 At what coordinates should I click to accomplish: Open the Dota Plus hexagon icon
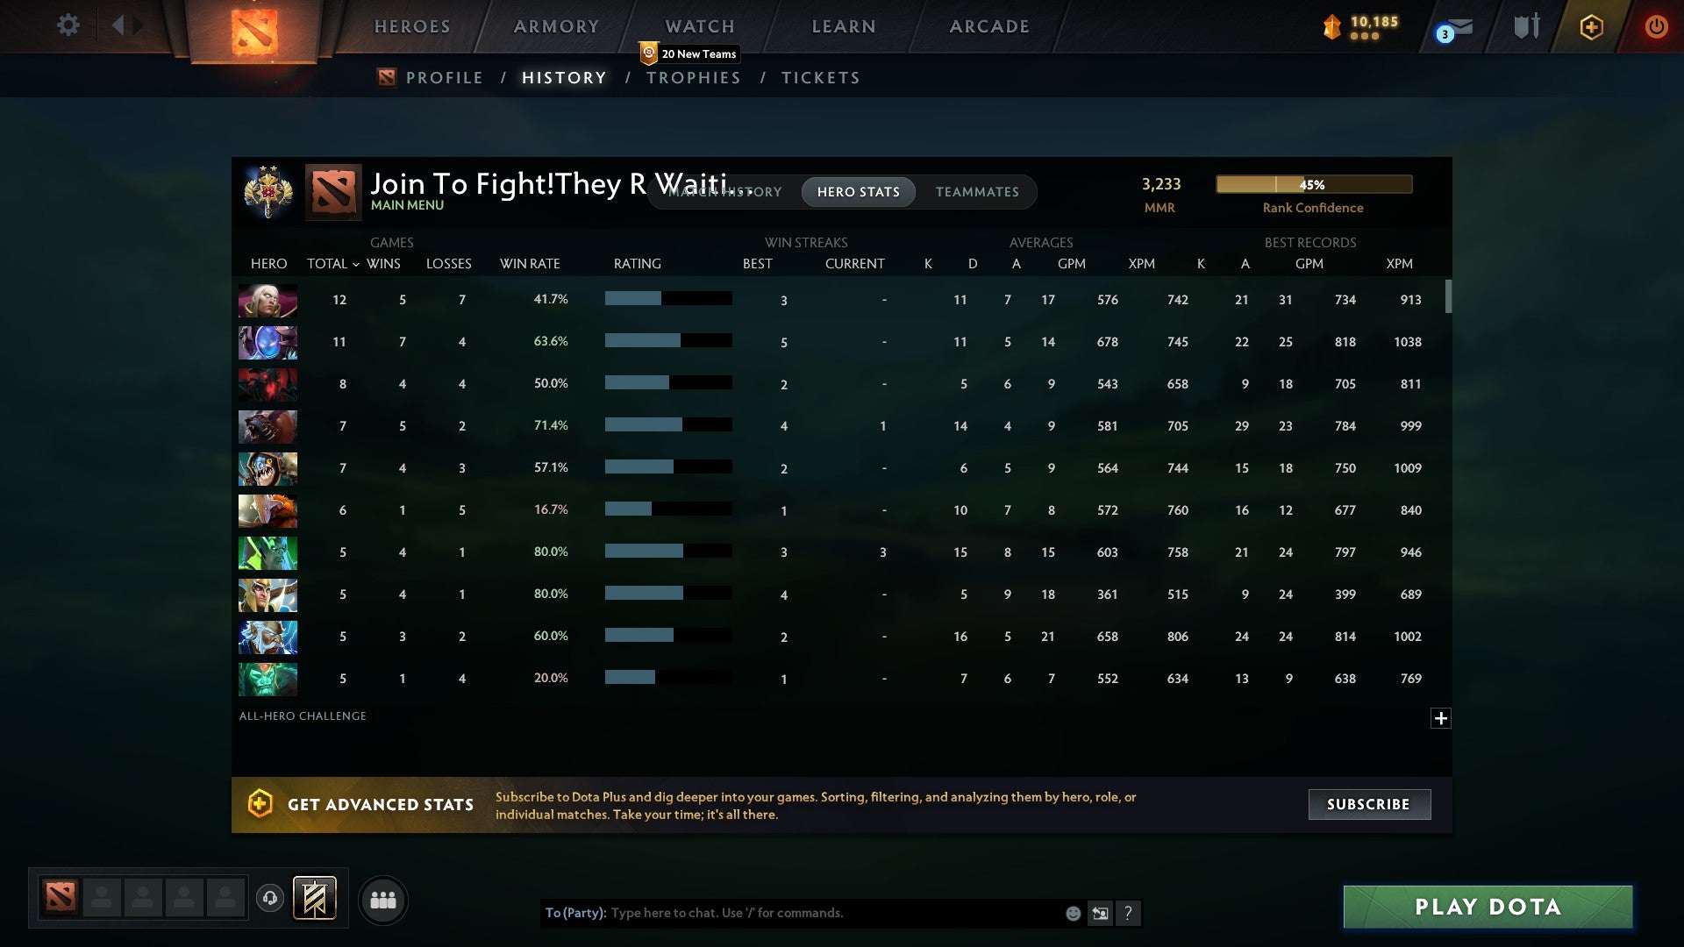click(x=1591, y=26)
